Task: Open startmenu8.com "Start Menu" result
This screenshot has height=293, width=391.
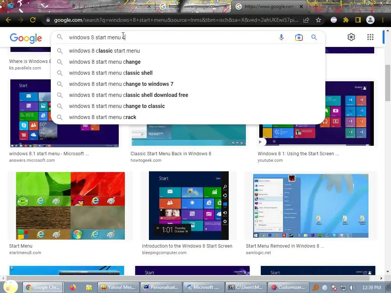Action: click(x=21, y=246)
